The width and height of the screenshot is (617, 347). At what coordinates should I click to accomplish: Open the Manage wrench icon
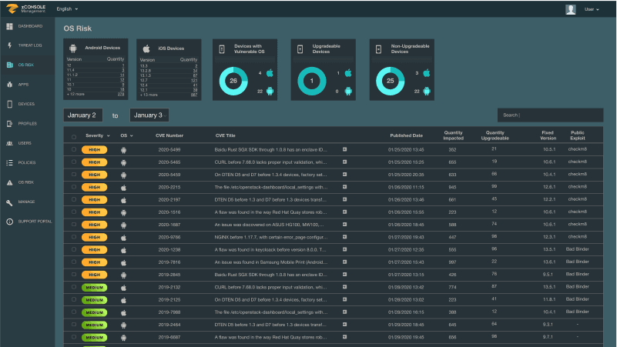coord(9,202)
